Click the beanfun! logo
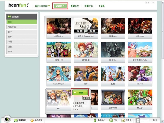 [19, 5]
